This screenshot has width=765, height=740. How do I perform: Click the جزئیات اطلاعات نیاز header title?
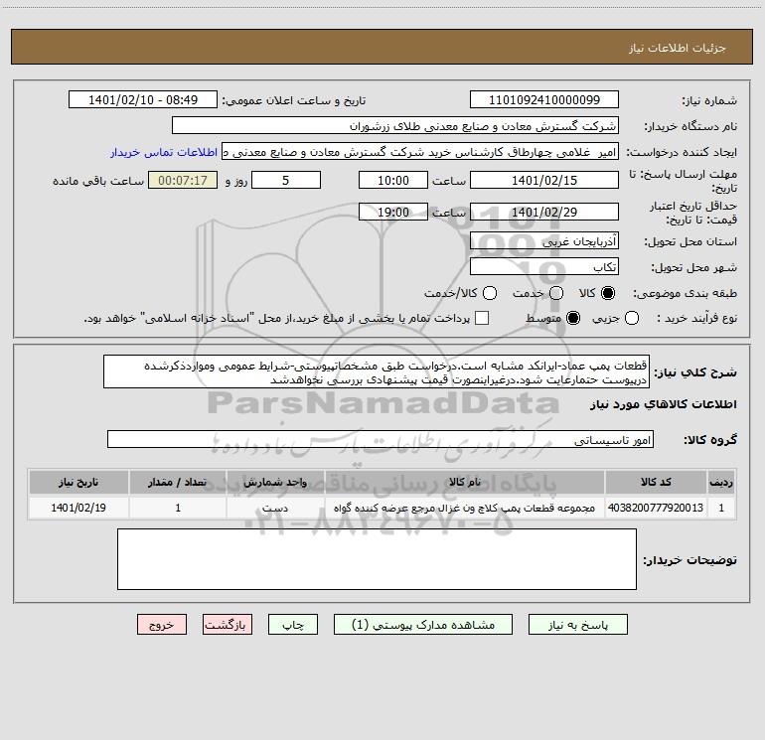click(678, 48)
